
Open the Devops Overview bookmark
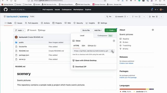tap(99, 4)
